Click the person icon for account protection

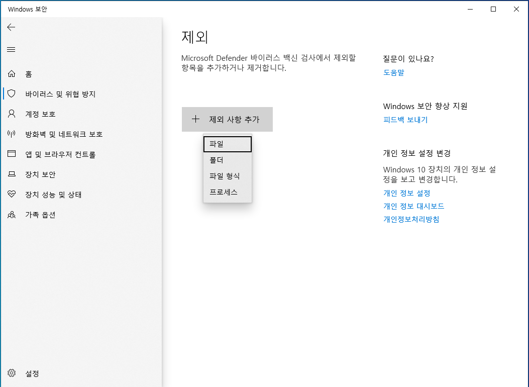12,114
